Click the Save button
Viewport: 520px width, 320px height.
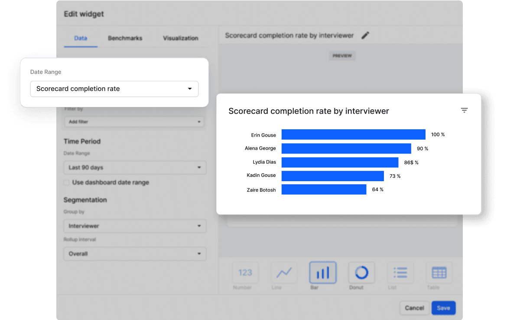coord(443,308)
